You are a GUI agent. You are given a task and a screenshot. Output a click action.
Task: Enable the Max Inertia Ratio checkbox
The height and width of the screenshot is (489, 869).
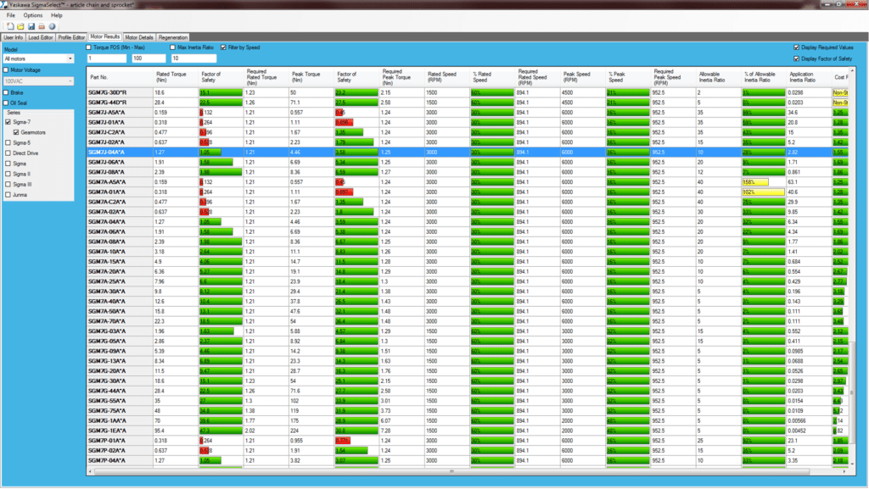pyautogui.click(x=173, y=47)
